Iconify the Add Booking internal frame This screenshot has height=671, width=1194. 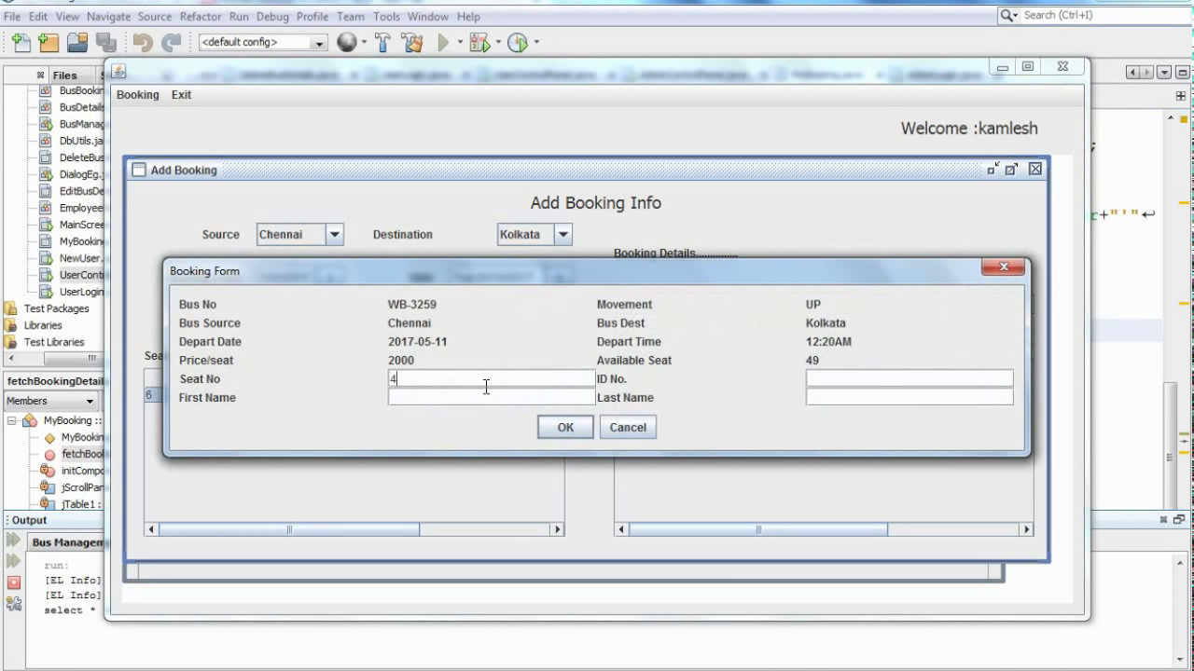click(x=993, y=169)
